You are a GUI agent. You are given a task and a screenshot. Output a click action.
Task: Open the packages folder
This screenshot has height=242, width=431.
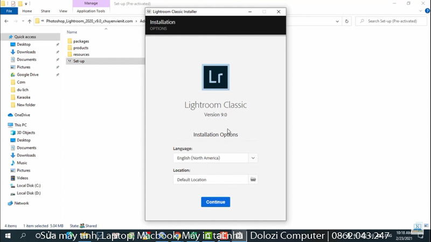(81, 41)
